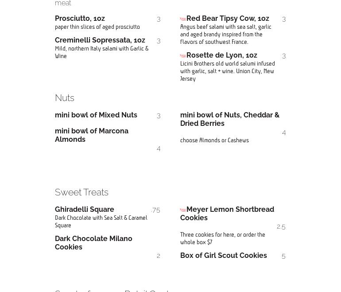Open the Meyer Lemon Shortbread Cookies title

227,214
